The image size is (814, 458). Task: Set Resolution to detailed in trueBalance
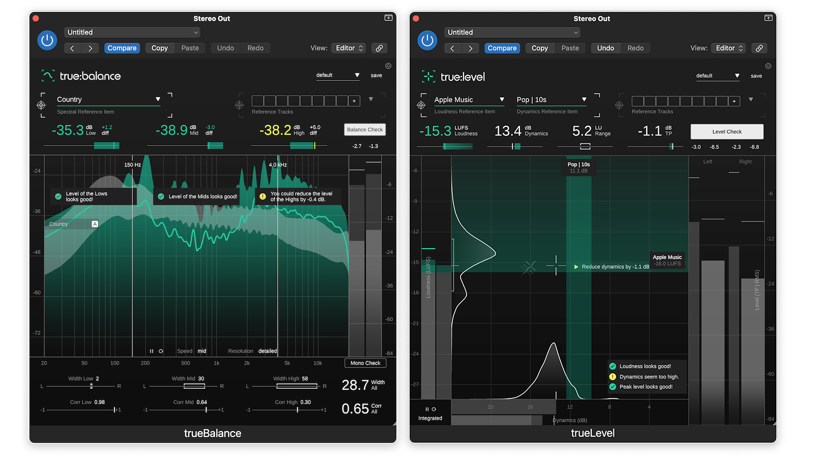[x=268, y=351]
